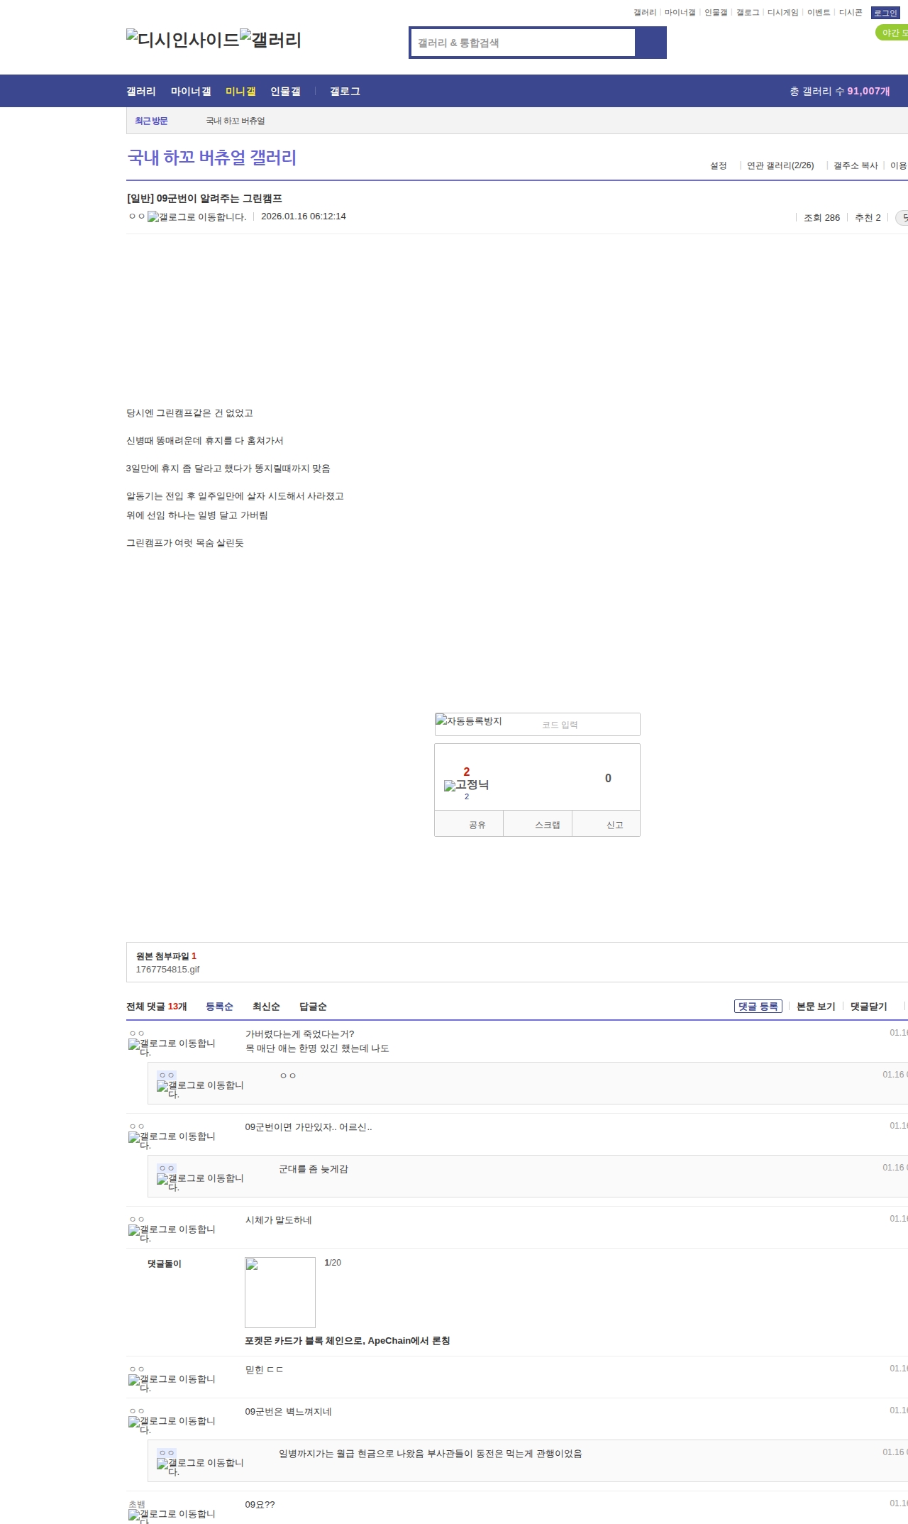Expand the 연관 갤러리(2/26) list
This screenshot has width=908, height=1524.
pyautogui.click(x=780, y=165)
